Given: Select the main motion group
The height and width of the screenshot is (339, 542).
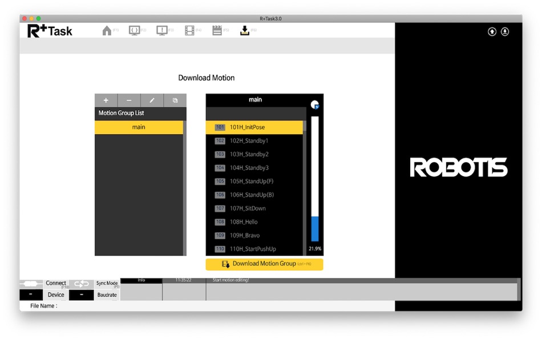Looking at the screenshot, I should 139,127.
